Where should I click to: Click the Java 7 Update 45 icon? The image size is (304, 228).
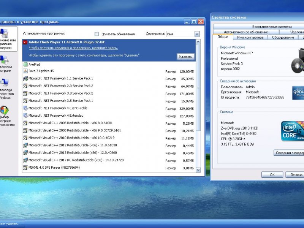coord(25,71)
